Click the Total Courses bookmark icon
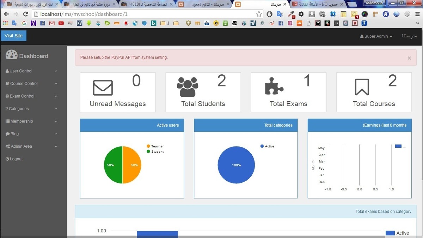Viewport: 423px width, 238px height. [x=362, y=87]
